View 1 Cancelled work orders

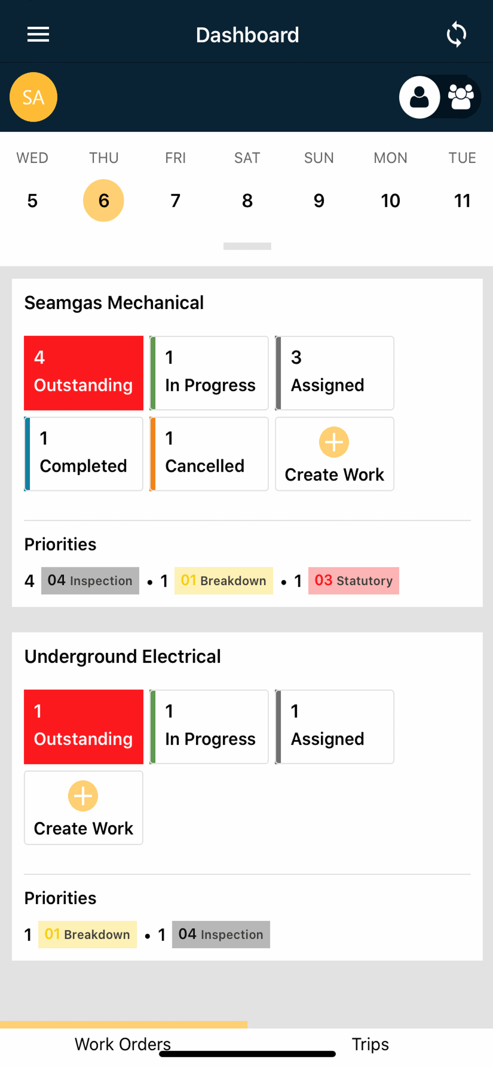coord(209,454)
